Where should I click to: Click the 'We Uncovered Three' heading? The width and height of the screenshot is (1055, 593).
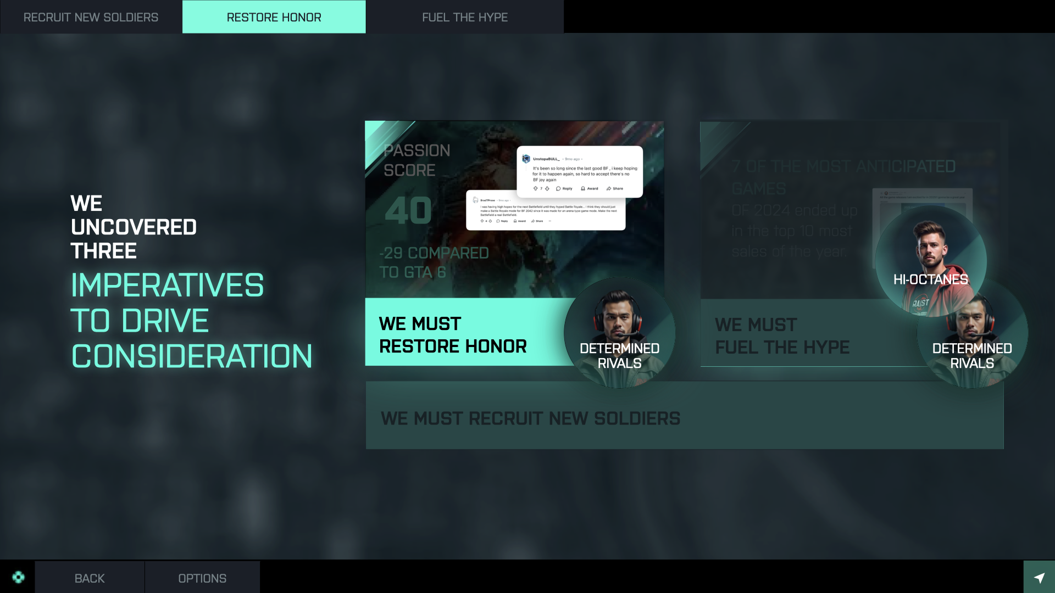[x=134, y=227]
